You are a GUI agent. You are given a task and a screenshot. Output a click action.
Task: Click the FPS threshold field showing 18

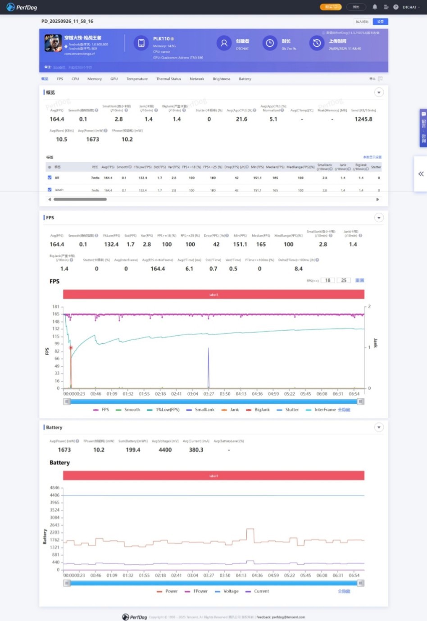[x=328, y=280]
